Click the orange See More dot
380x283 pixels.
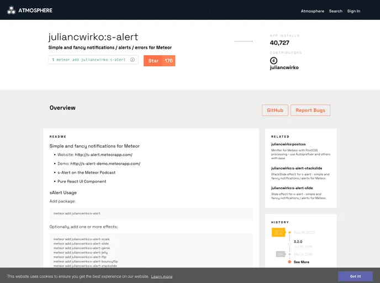pos(289,262)
